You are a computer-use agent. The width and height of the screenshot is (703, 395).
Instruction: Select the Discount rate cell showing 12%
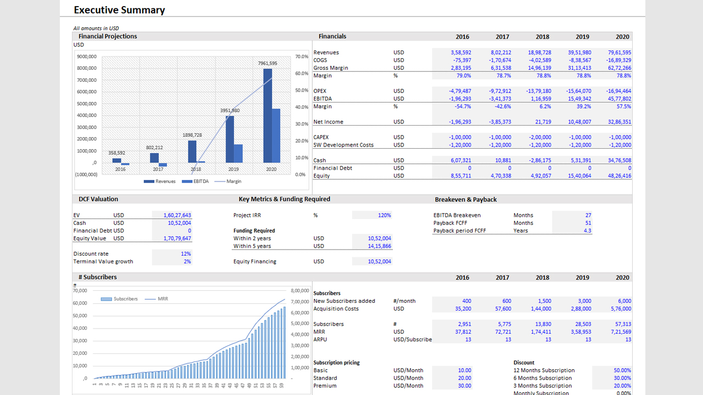coord(172,254)
